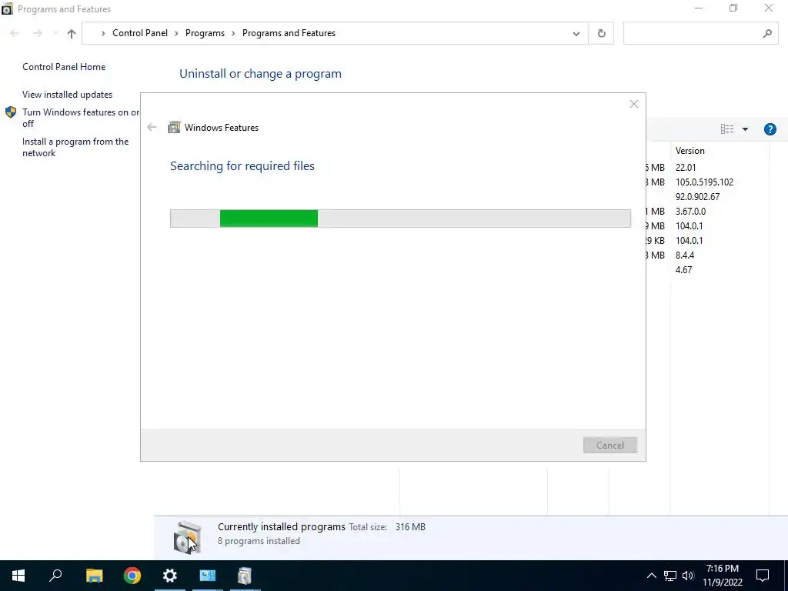The width and height of the screenshot is (788, 591).
Task: Select version 8.4.4 entry
Action: [684, 255]
